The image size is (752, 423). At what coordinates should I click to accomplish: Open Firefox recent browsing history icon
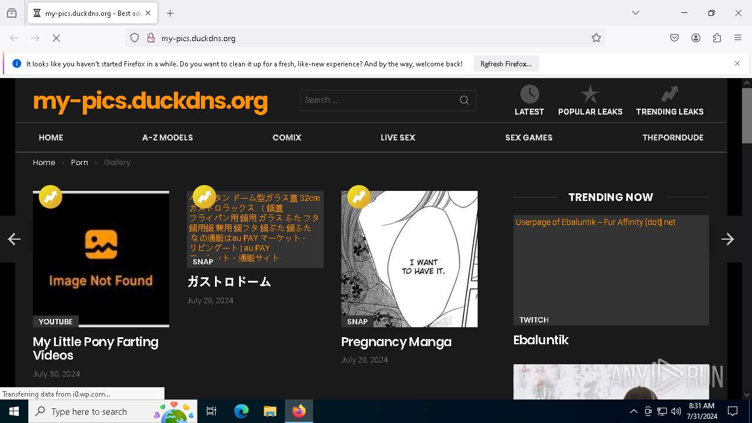click(12, 13)
